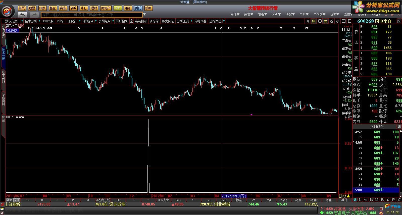Activate the 测 measure tool

coord(308,21)
